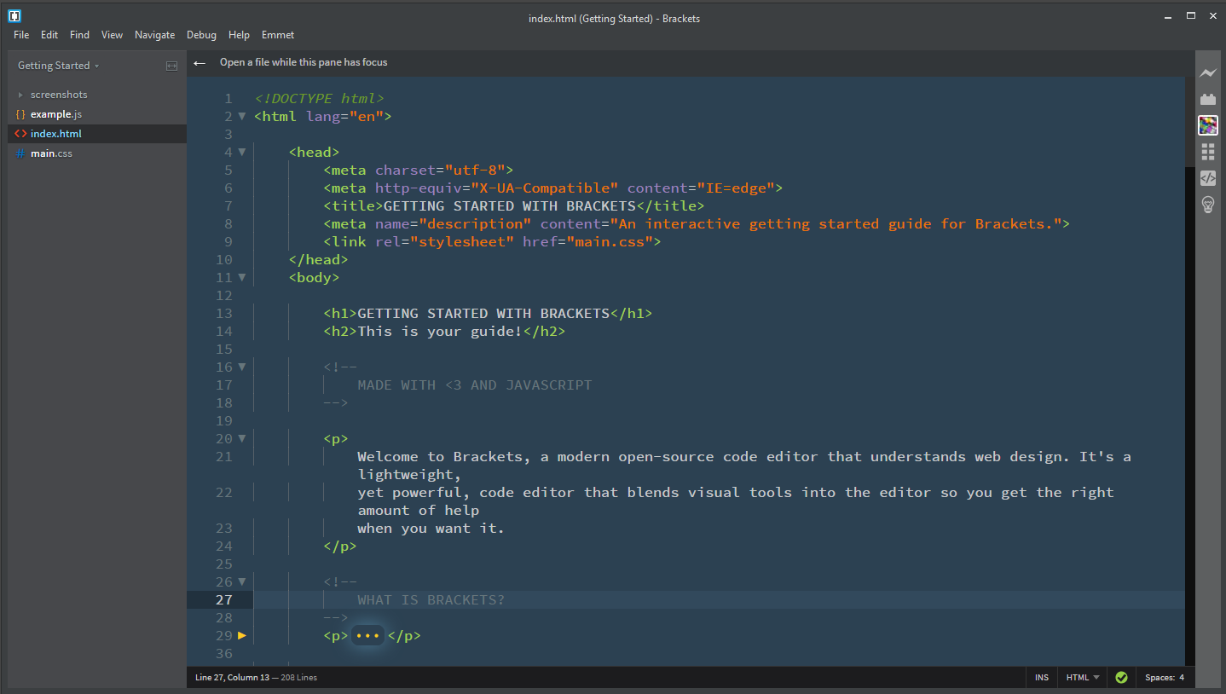Collapse the paragraph fold on line 20
This screenshot has height=694, width=1226.
(x=242, y=439)
